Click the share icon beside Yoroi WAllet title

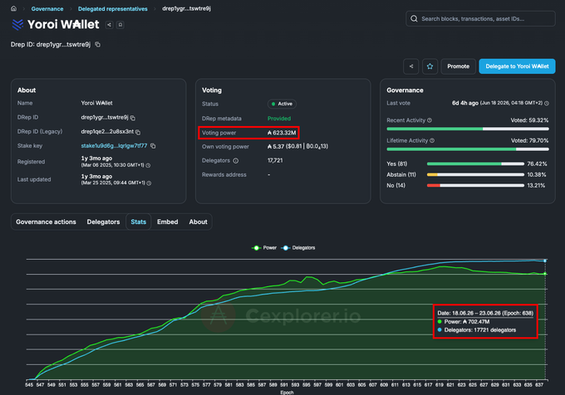click(109, 25)
